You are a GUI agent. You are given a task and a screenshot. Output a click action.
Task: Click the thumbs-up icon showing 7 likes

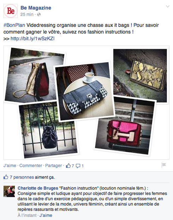pos(68,166)
